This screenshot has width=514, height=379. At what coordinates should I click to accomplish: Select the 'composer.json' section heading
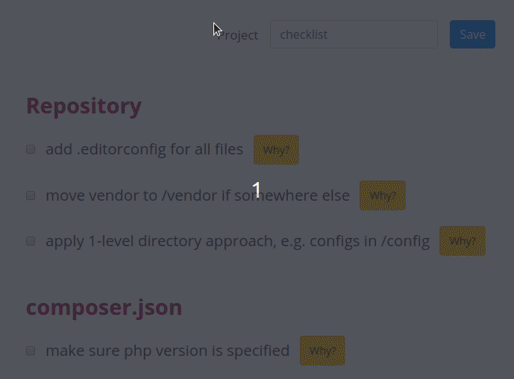click(104, 308)
